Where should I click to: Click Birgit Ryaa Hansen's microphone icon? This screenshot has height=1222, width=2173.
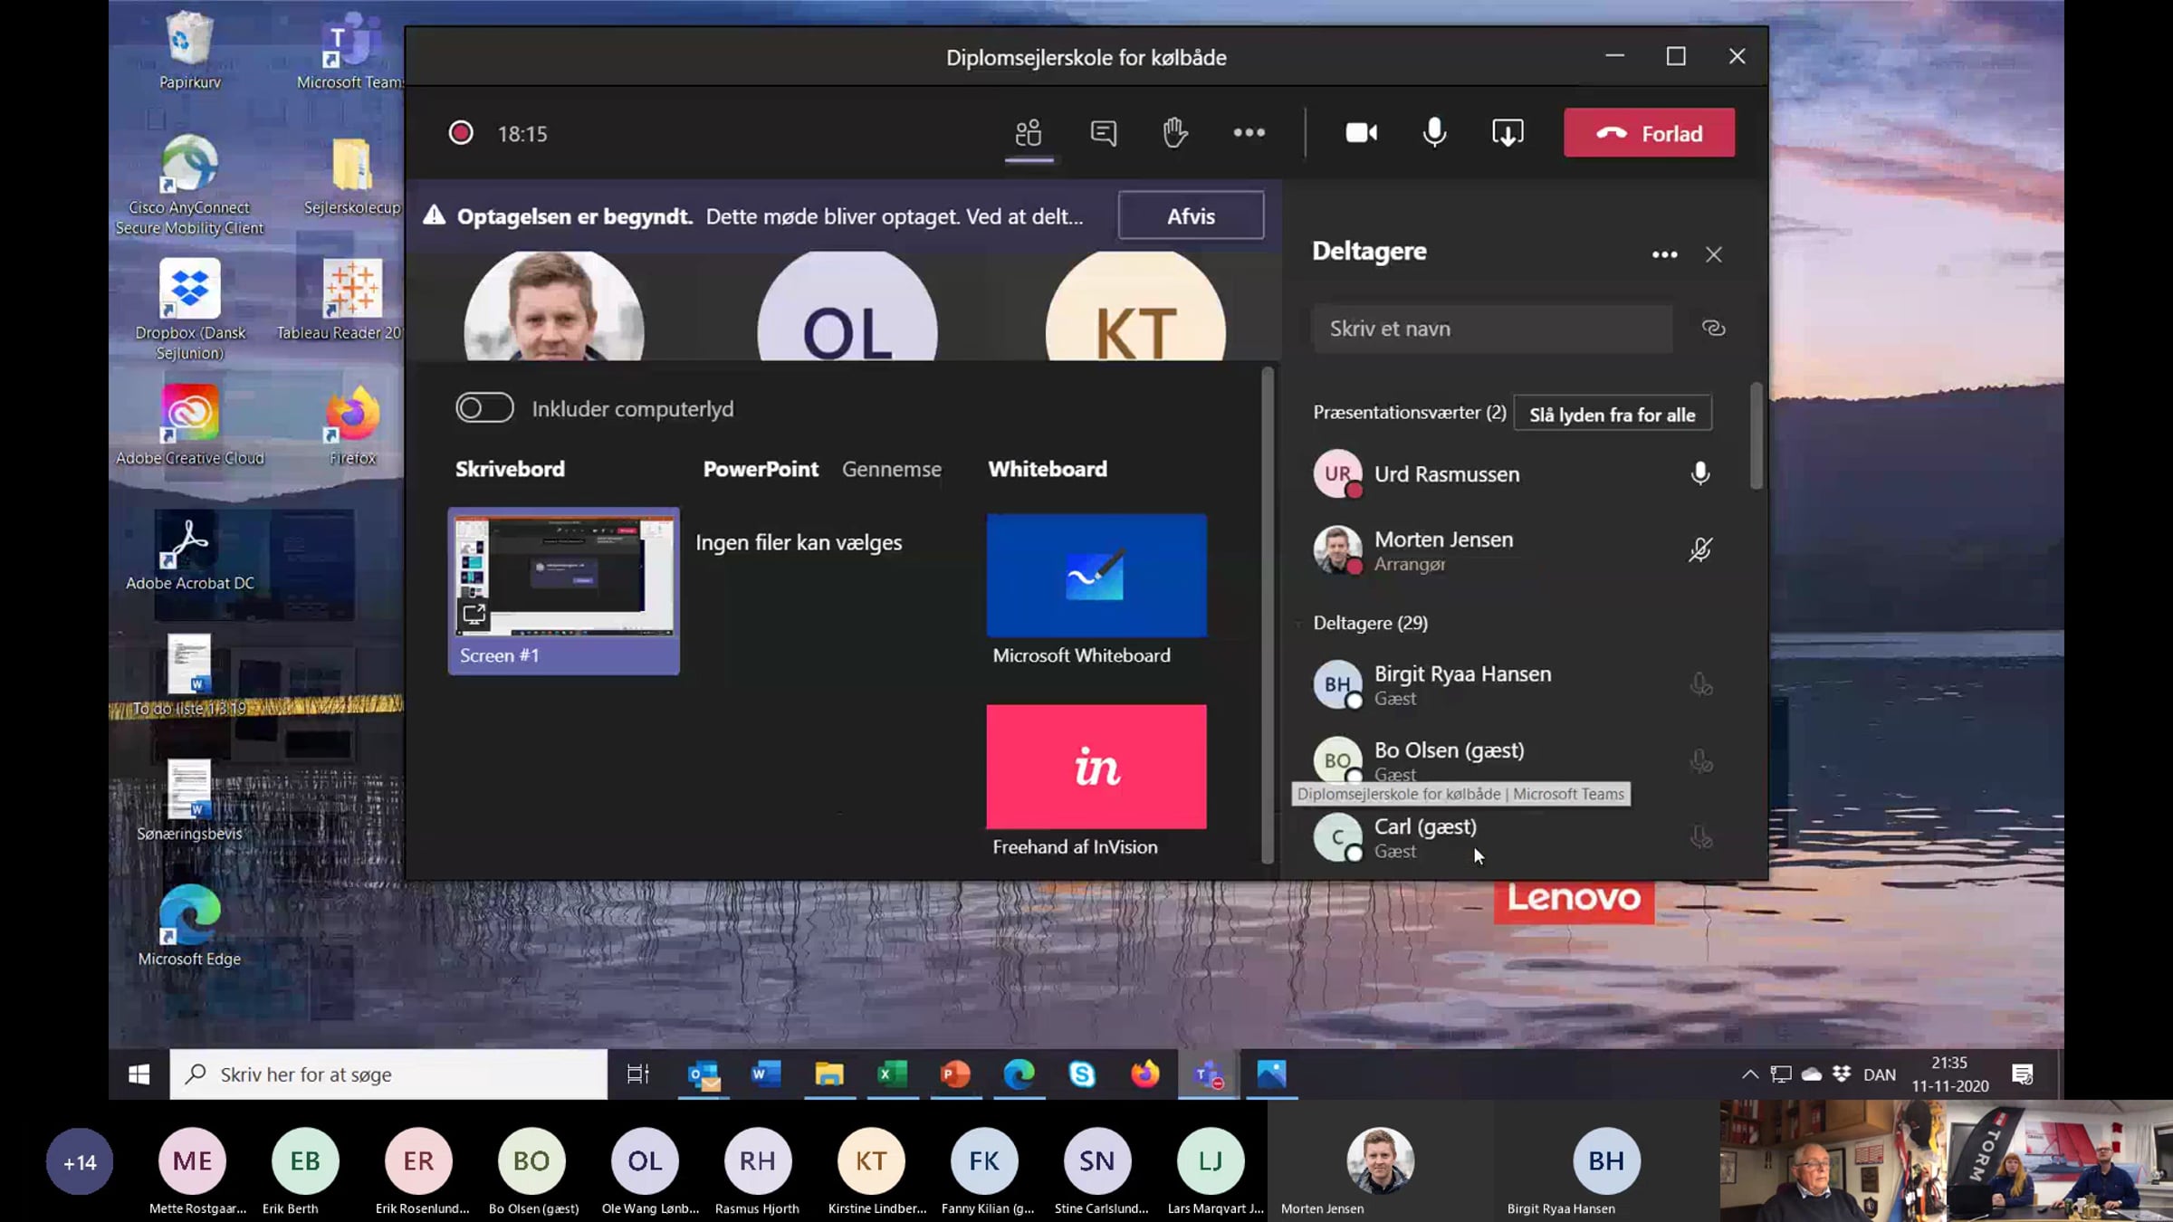pos(1700,684)
